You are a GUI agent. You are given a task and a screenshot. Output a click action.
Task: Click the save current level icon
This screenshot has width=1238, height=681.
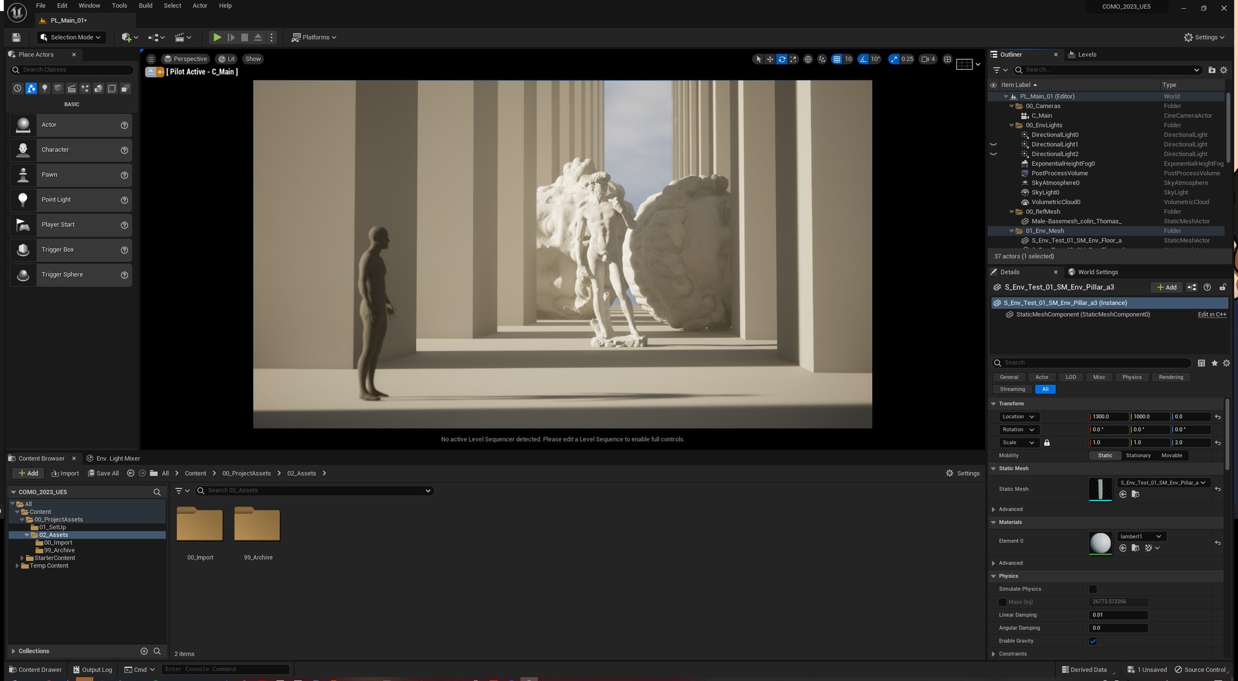tap(16, 37)
